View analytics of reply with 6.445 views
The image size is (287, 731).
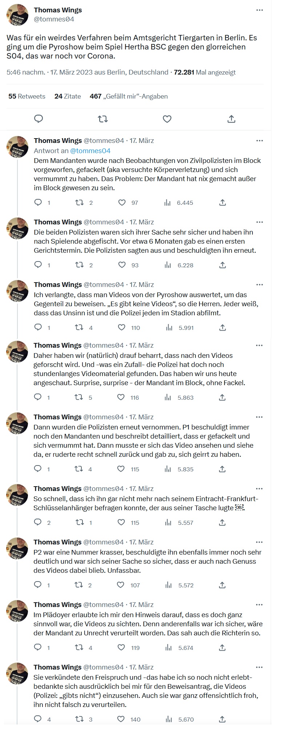coord(167,203)
